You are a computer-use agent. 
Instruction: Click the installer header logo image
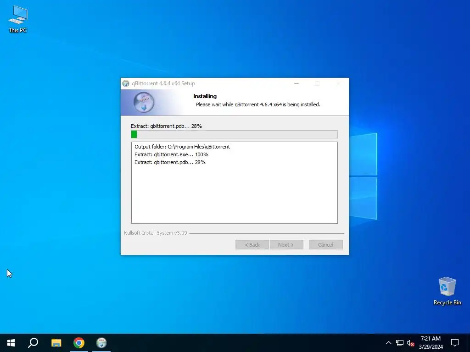(x=144, y=102)
